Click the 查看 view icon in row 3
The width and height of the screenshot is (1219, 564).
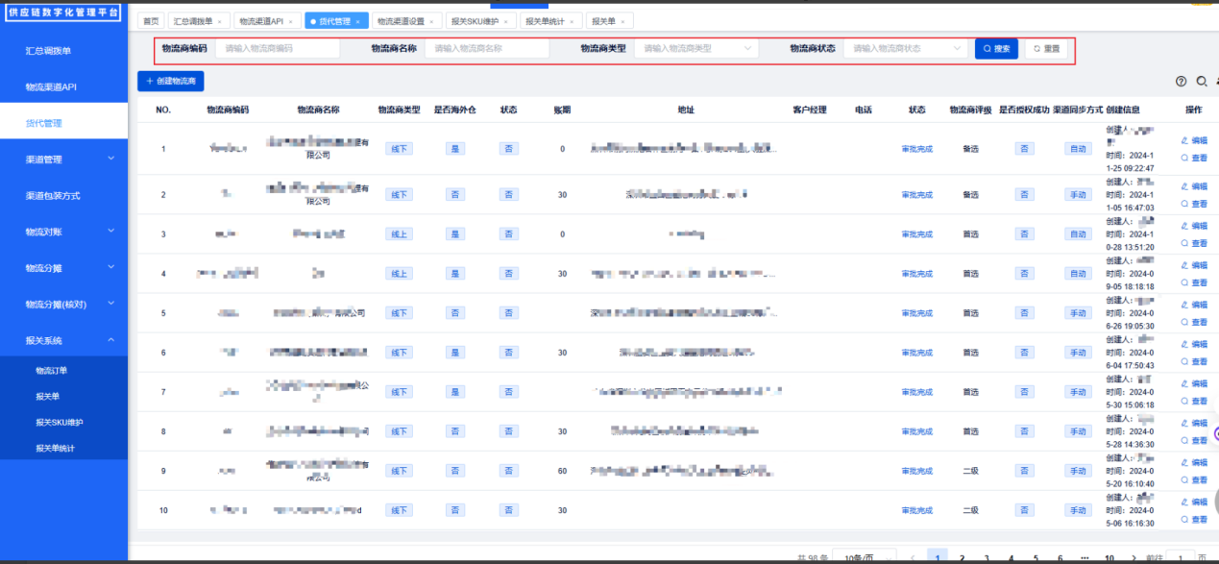[1184, 243]
